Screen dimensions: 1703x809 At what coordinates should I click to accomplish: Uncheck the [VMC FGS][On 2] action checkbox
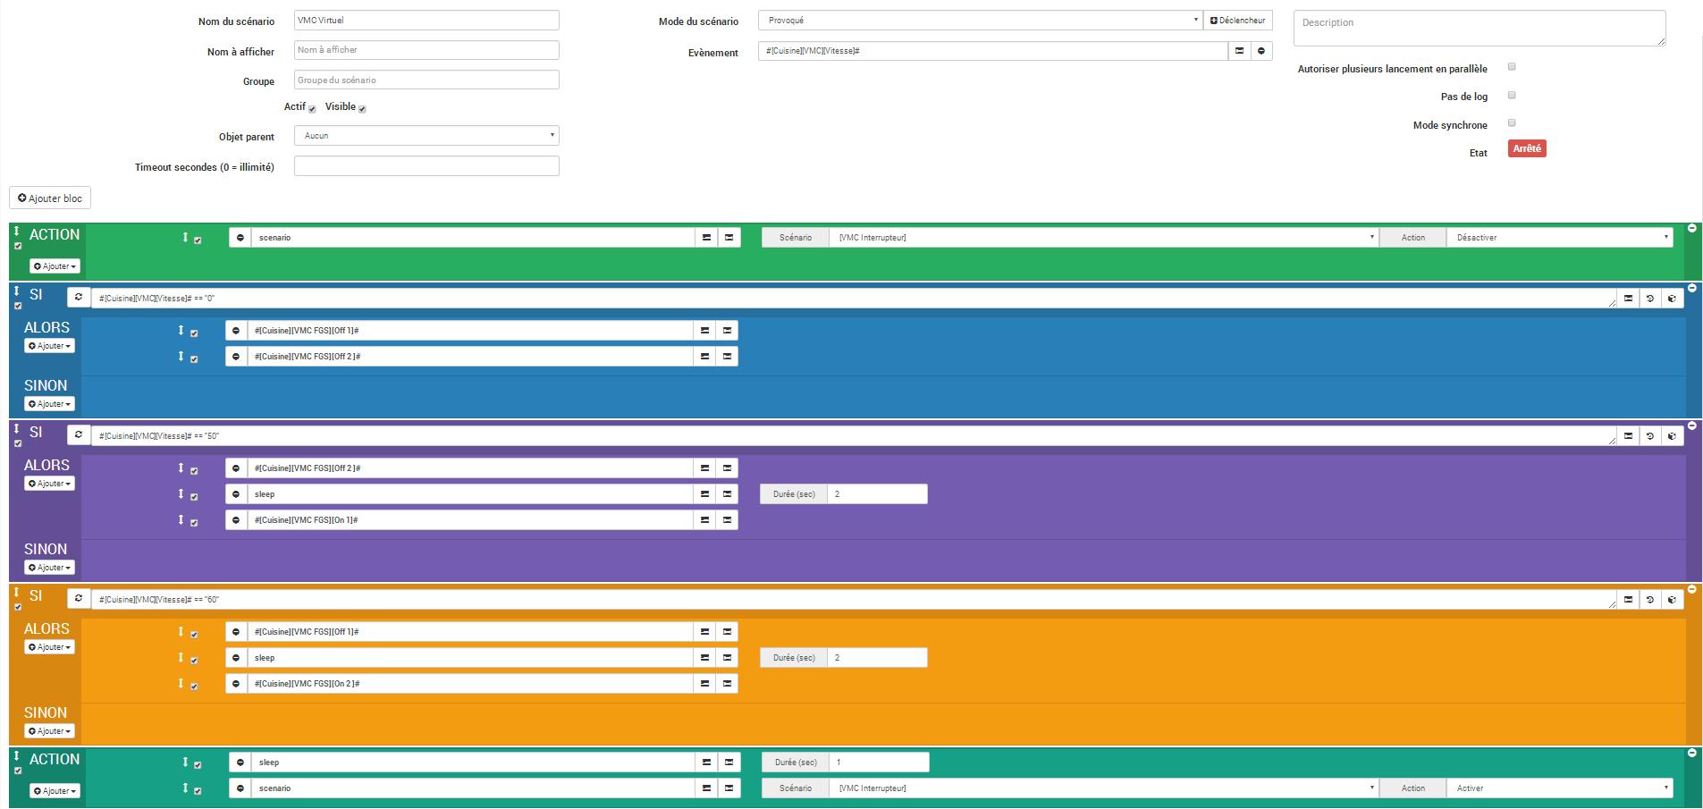coord(194,687)
